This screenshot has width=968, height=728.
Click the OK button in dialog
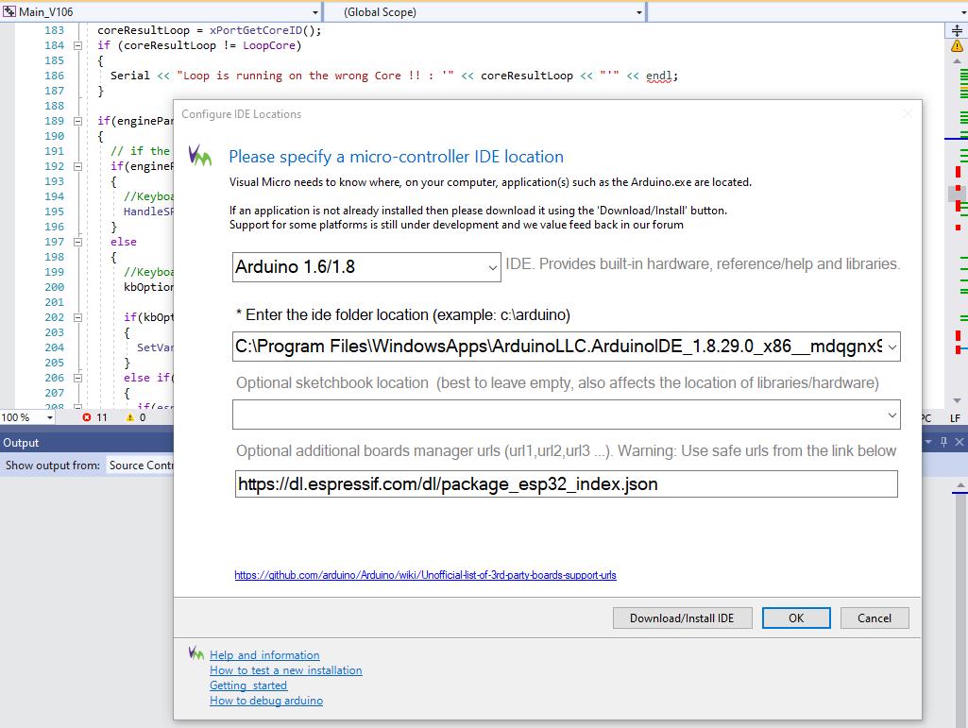click(x=796, y=618)
